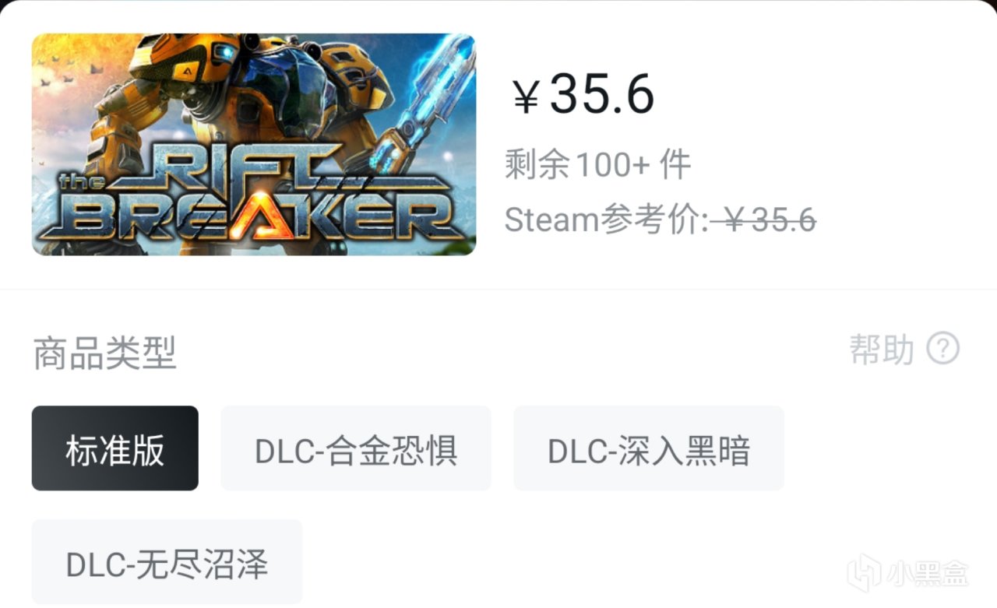Image resolution: width=997 pixels, height=608 pixels.
Task: Click the yen symbol before 35.6
Action: (x=527, y=98)
